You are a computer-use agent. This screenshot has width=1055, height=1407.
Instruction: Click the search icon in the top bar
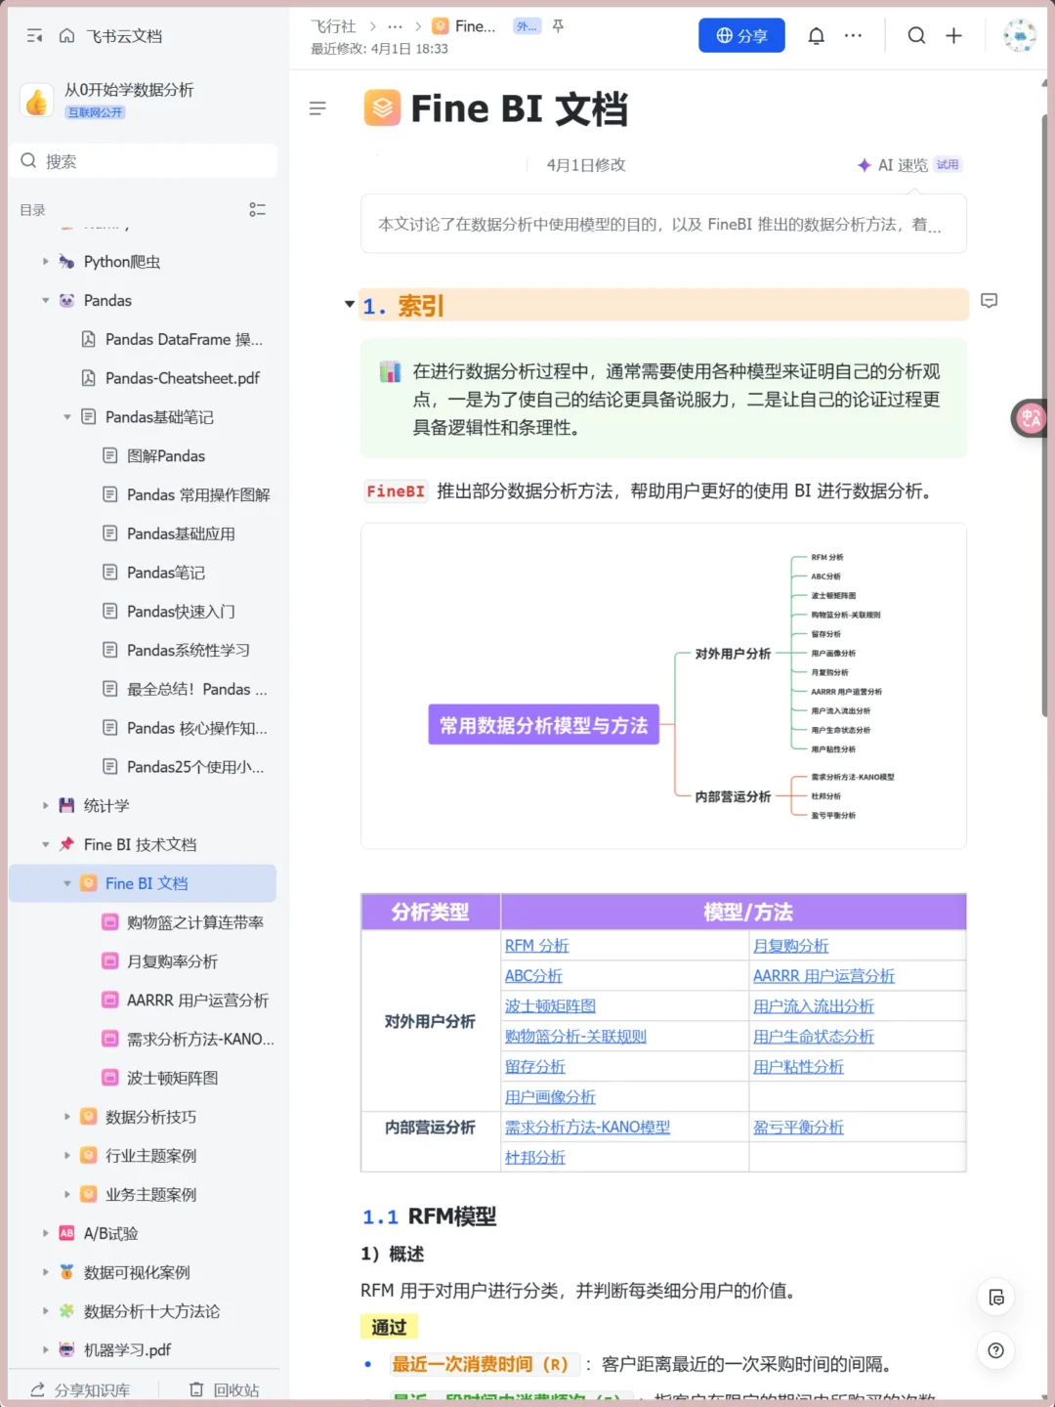(x=916, y=35)
